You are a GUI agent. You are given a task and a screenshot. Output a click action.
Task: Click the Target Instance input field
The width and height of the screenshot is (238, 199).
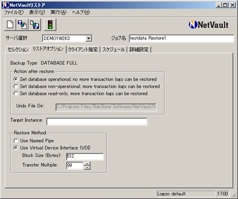click(x=97, y=121)
